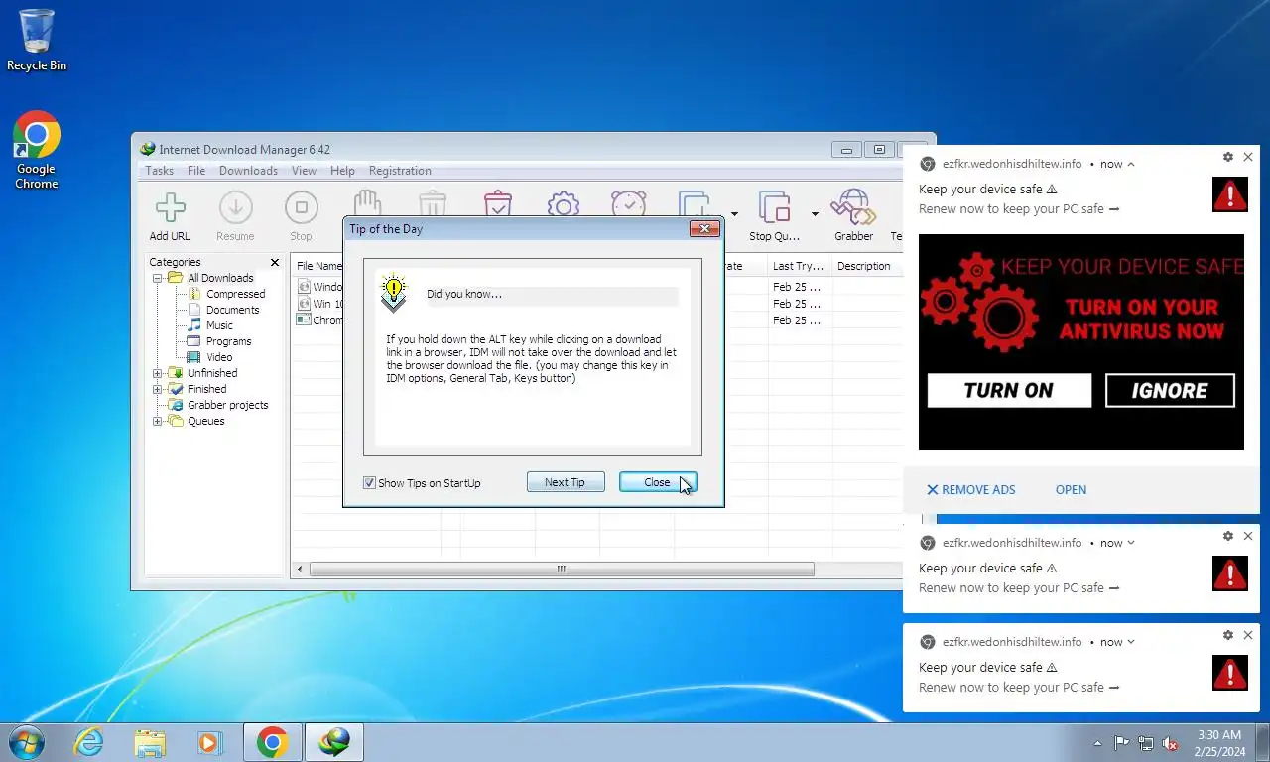Click OPEN in the notification
Viewport: 1270px width, 762px height.
[1071, 490]
